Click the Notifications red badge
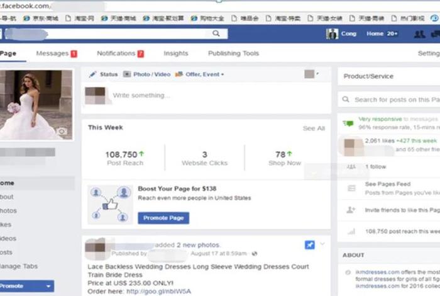 (x=141, y=54)
